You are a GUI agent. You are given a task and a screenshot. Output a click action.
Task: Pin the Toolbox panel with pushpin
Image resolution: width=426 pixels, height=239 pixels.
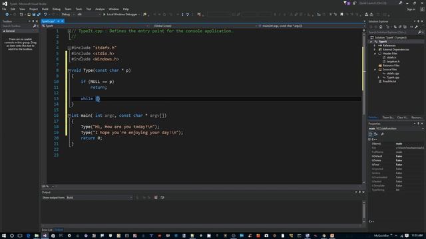coord(33,21)
